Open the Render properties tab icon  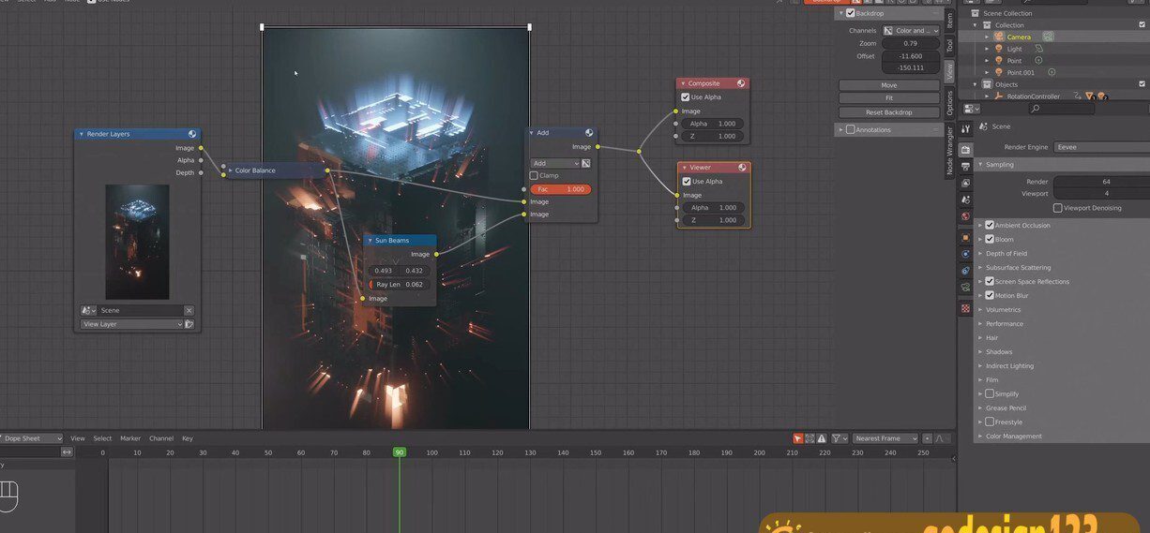click(965, 149)
